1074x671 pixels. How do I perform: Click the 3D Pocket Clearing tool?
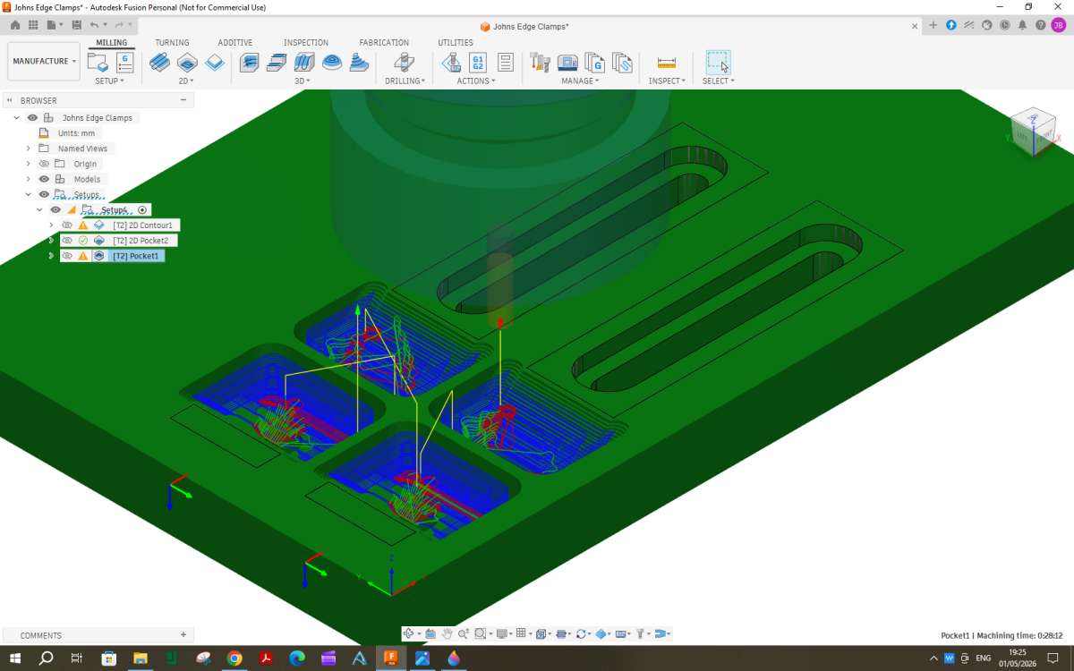277,62
